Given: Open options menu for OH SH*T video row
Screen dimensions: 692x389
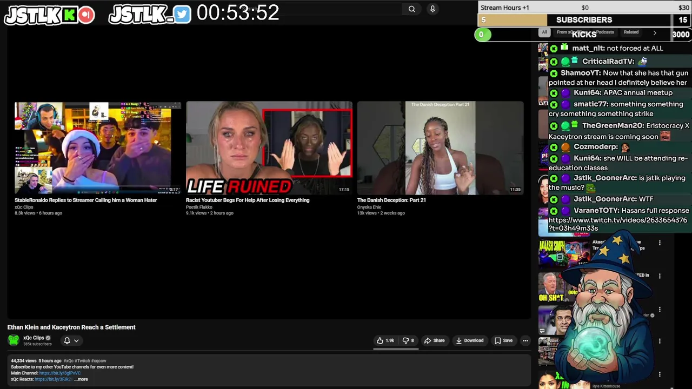Looking at the screenshot, I should [x=660, y=276].
